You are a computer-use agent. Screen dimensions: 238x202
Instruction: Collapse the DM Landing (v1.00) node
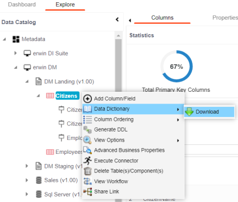(27, 82)
